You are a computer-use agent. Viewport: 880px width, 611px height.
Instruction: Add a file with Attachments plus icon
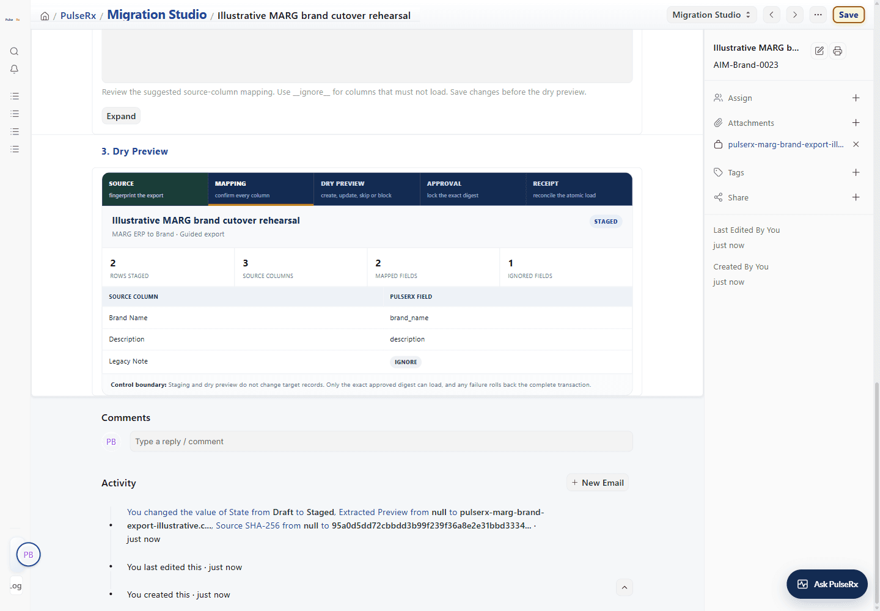(x=856, y=123)
